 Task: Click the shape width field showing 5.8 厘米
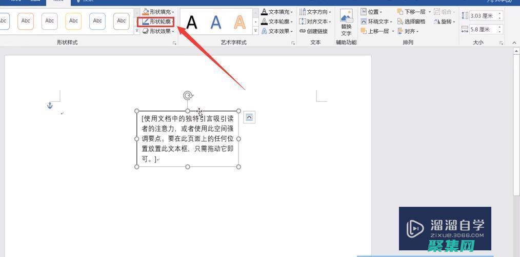[484, 30]
